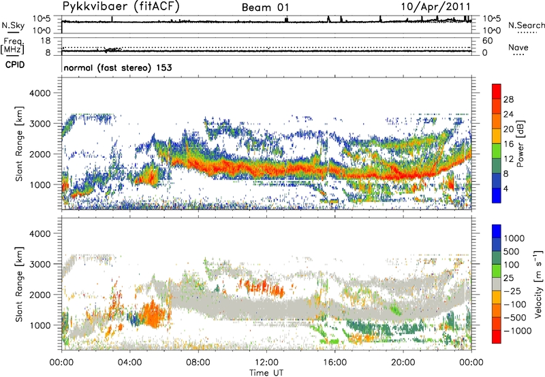Click the Pykkvibaer (fitACF) title

[x=121, y=6]
